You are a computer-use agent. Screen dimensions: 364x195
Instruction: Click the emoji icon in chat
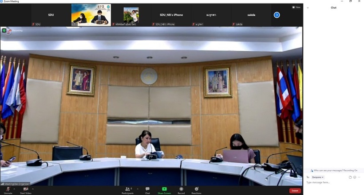(x=355, y=177)
